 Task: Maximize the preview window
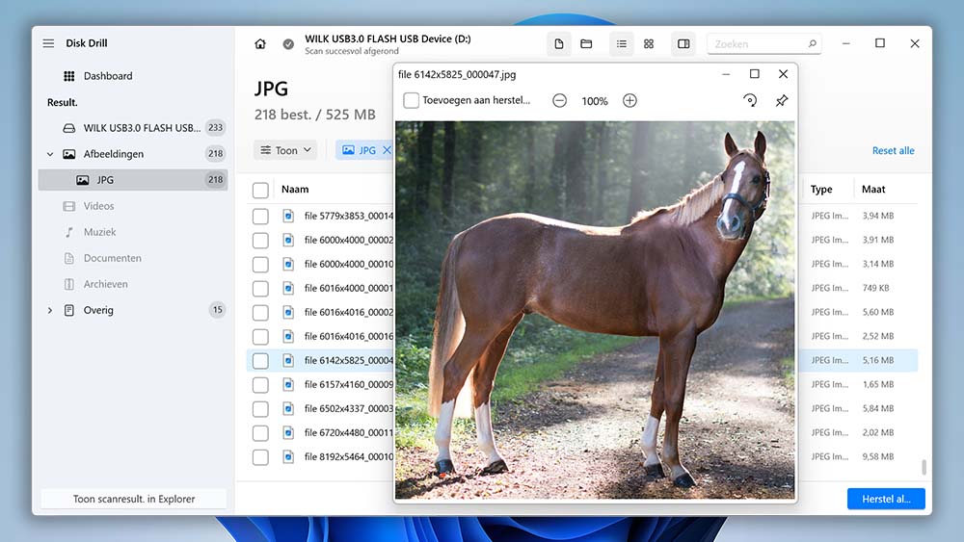tap(755, 74)
